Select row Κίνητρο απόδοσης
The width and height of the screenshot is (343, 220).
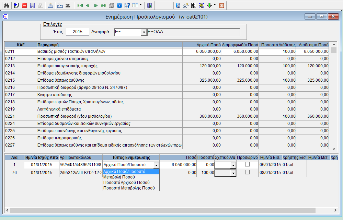click(167, 95)
